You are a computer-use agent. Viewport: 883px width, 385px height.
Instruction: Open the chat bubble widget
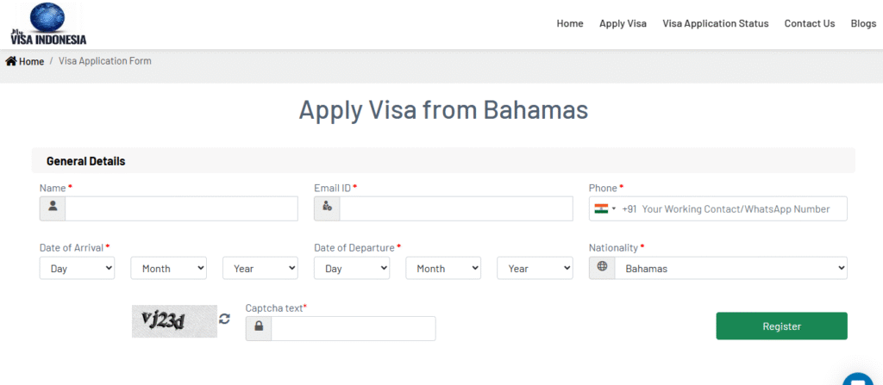(x=857, y=379)
